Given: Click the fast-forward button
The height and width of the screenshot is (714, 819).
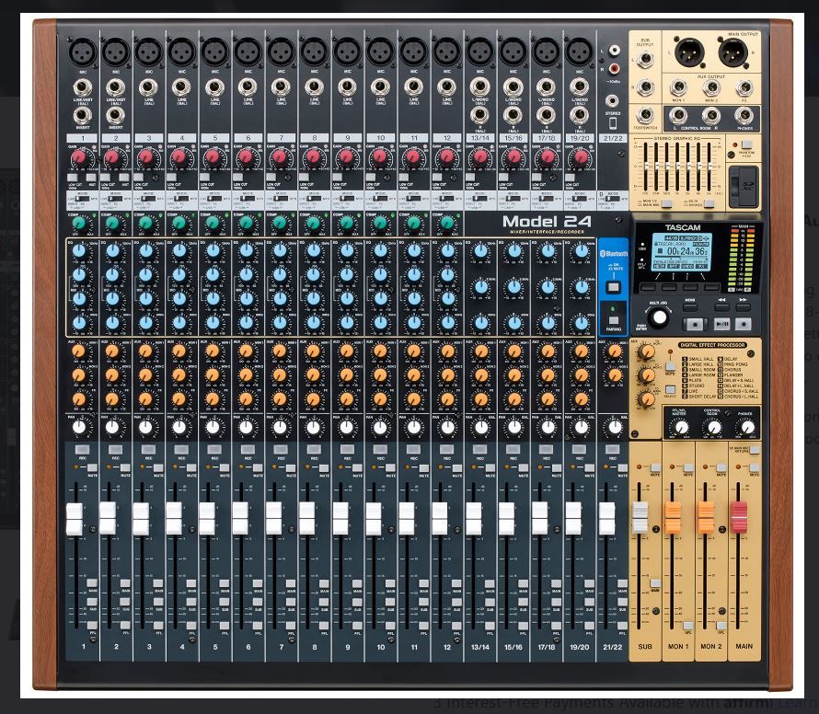Looking at the screenshot, I should pos(744,307).
